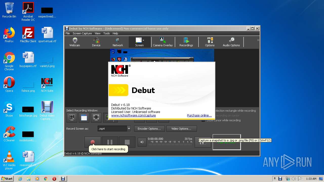Expand the toolbar overflow chevron

pos(258,40)
